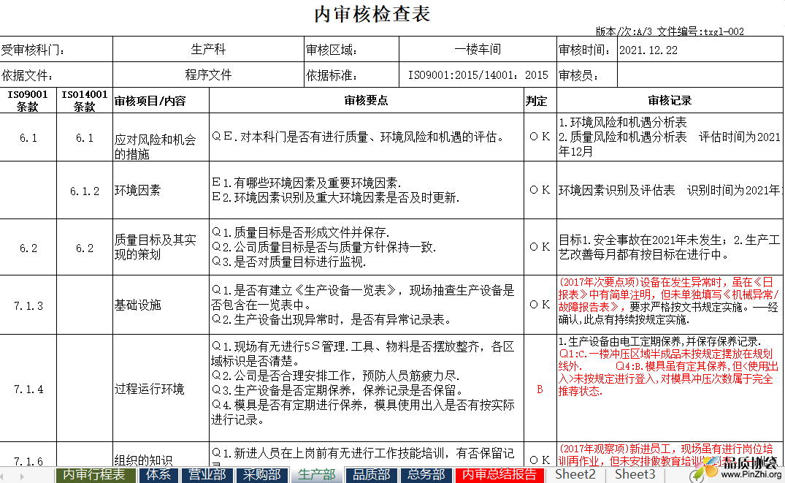
Task: Click the 受审核科门 label cell
Action: pos(56,50)
